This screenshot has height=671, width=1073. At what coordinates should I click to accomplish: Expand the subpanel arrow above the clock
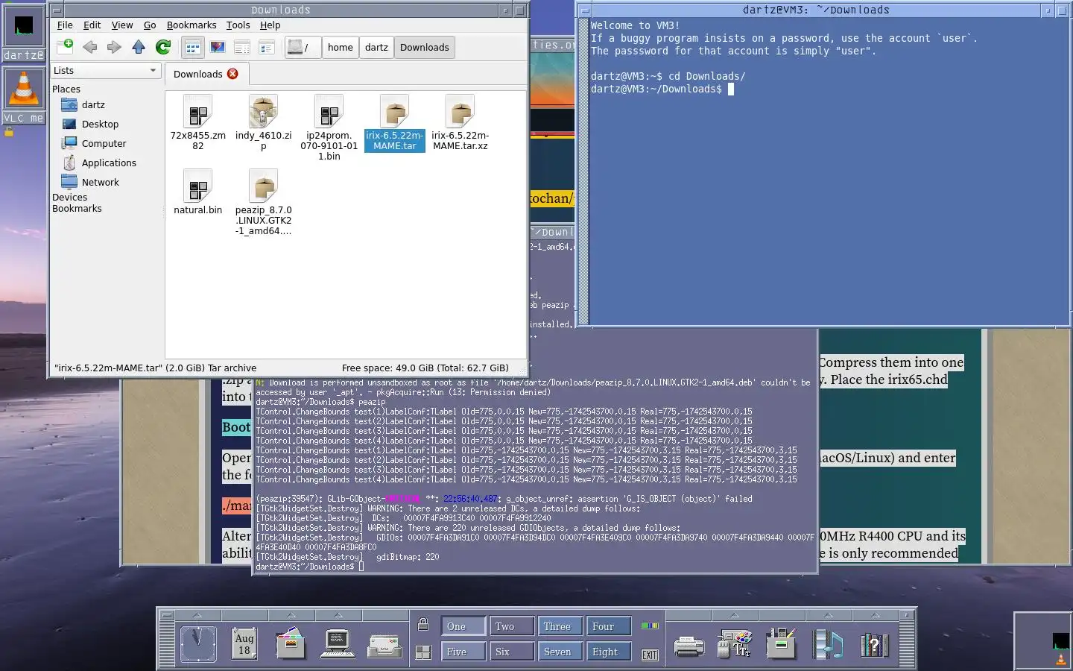coord(197,615)
